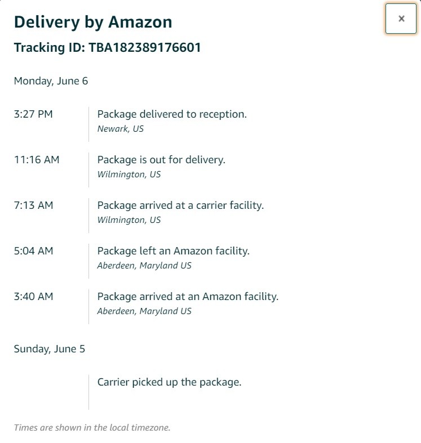Click the local timezone note
The width and height of the screenshot is (421, 443).
click(x=92, y=427)
